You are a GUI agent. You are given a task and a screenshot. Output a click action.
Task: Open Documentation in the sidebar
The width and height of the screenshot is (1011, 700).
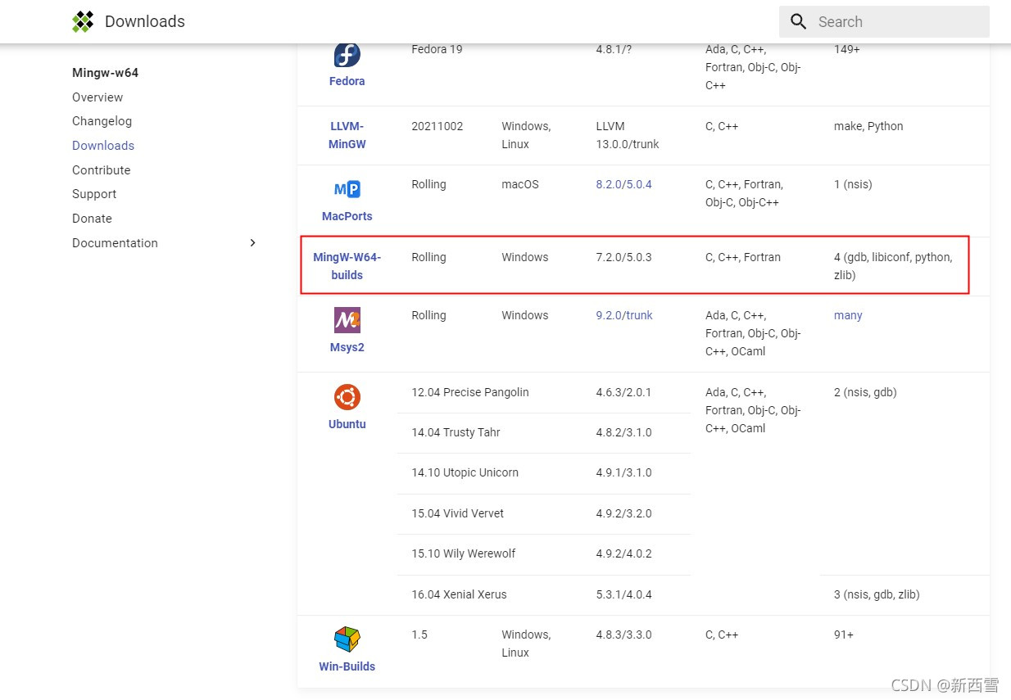pos(115,243)
